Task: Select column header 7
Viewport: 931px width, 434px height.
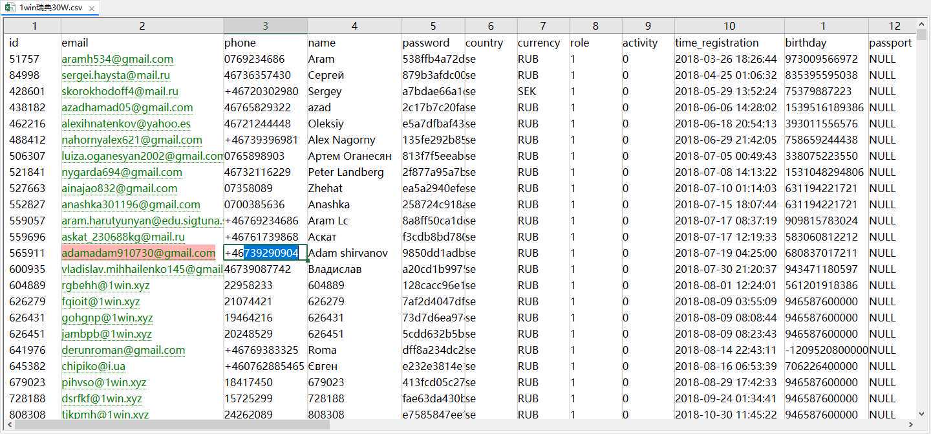Action: coord(543,26)
